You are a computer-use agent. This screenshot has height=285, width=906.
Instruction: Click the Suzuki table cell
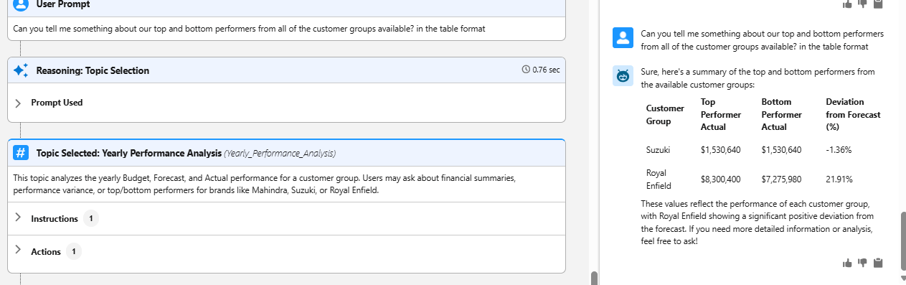click(x=658, y=150)
